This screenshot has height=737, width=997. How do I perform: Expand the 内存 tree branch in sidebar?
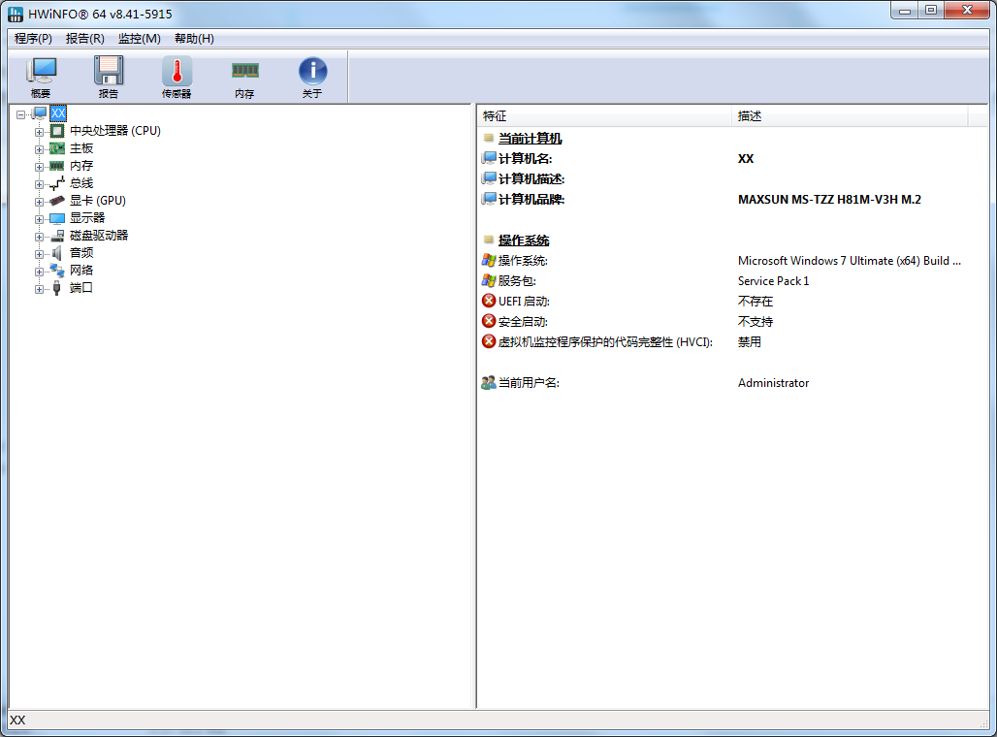[x=40, y=167]
